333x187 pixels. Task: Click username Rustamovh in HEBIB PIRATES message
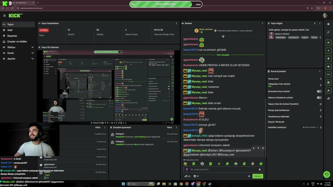[x=191, y=65]
